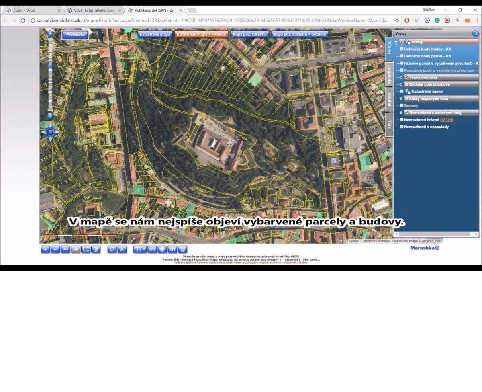Refresh the map with the reload button

coord(112,249)
